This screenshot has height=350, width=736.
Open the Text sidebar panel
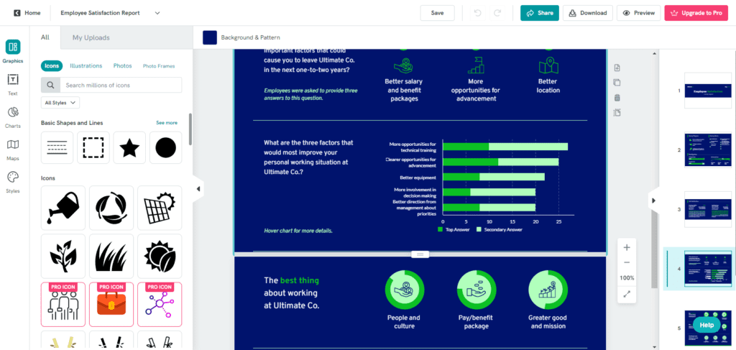tap(13, 84)
